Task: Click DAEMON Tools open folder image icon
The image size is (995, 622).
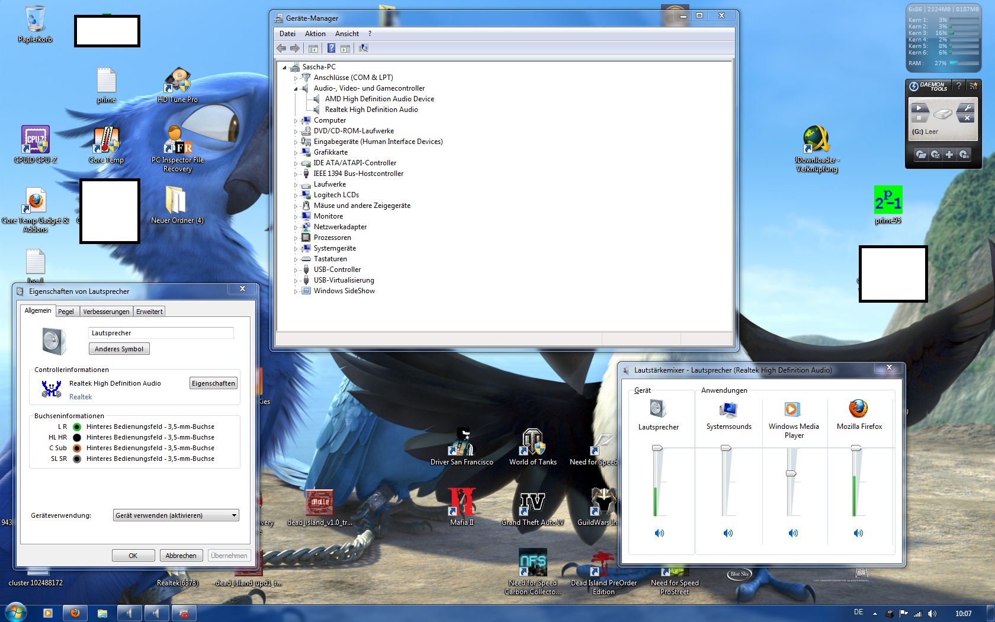Action: 921,155
